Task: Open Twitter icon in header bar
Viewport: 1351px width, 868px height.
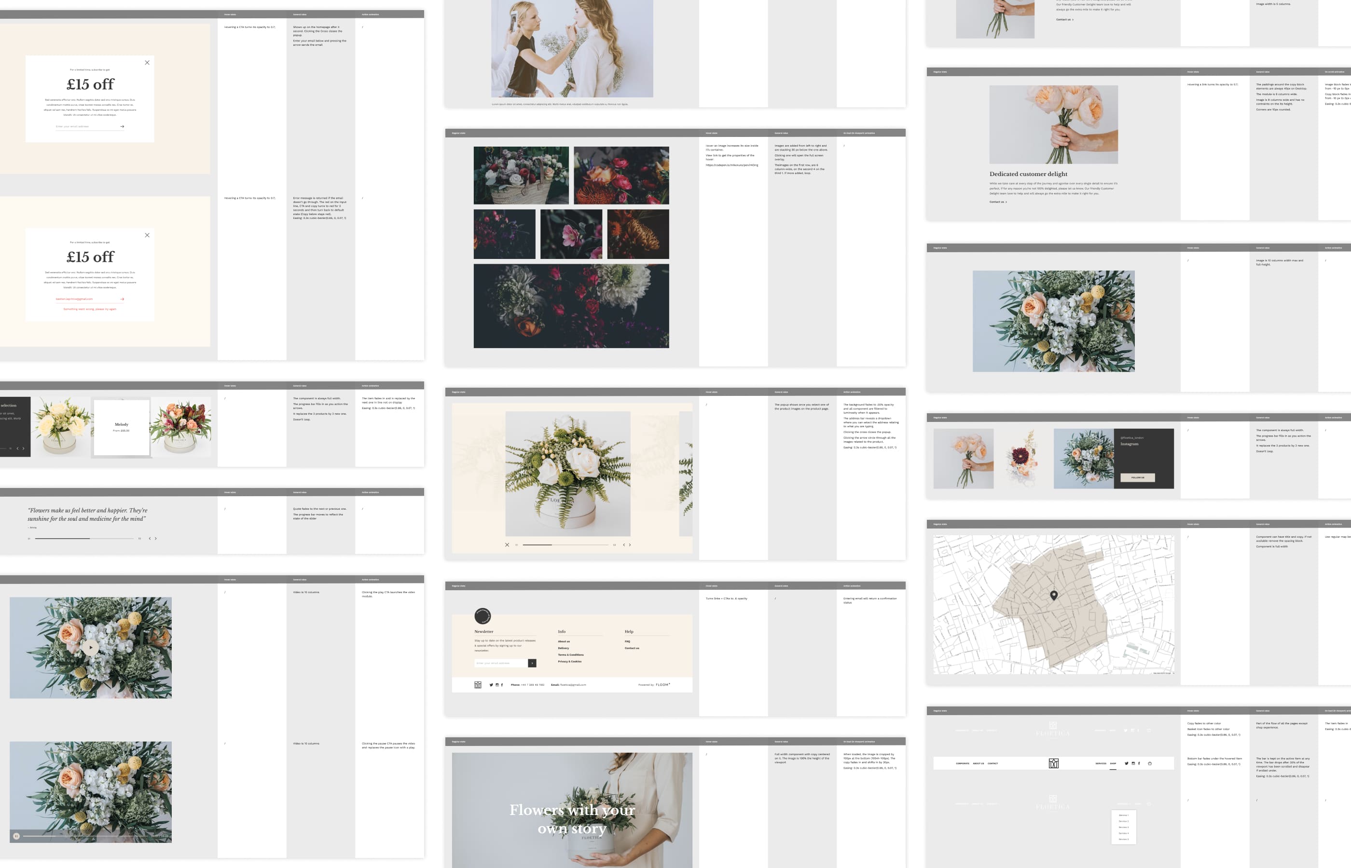Action: click(1127, 763)
